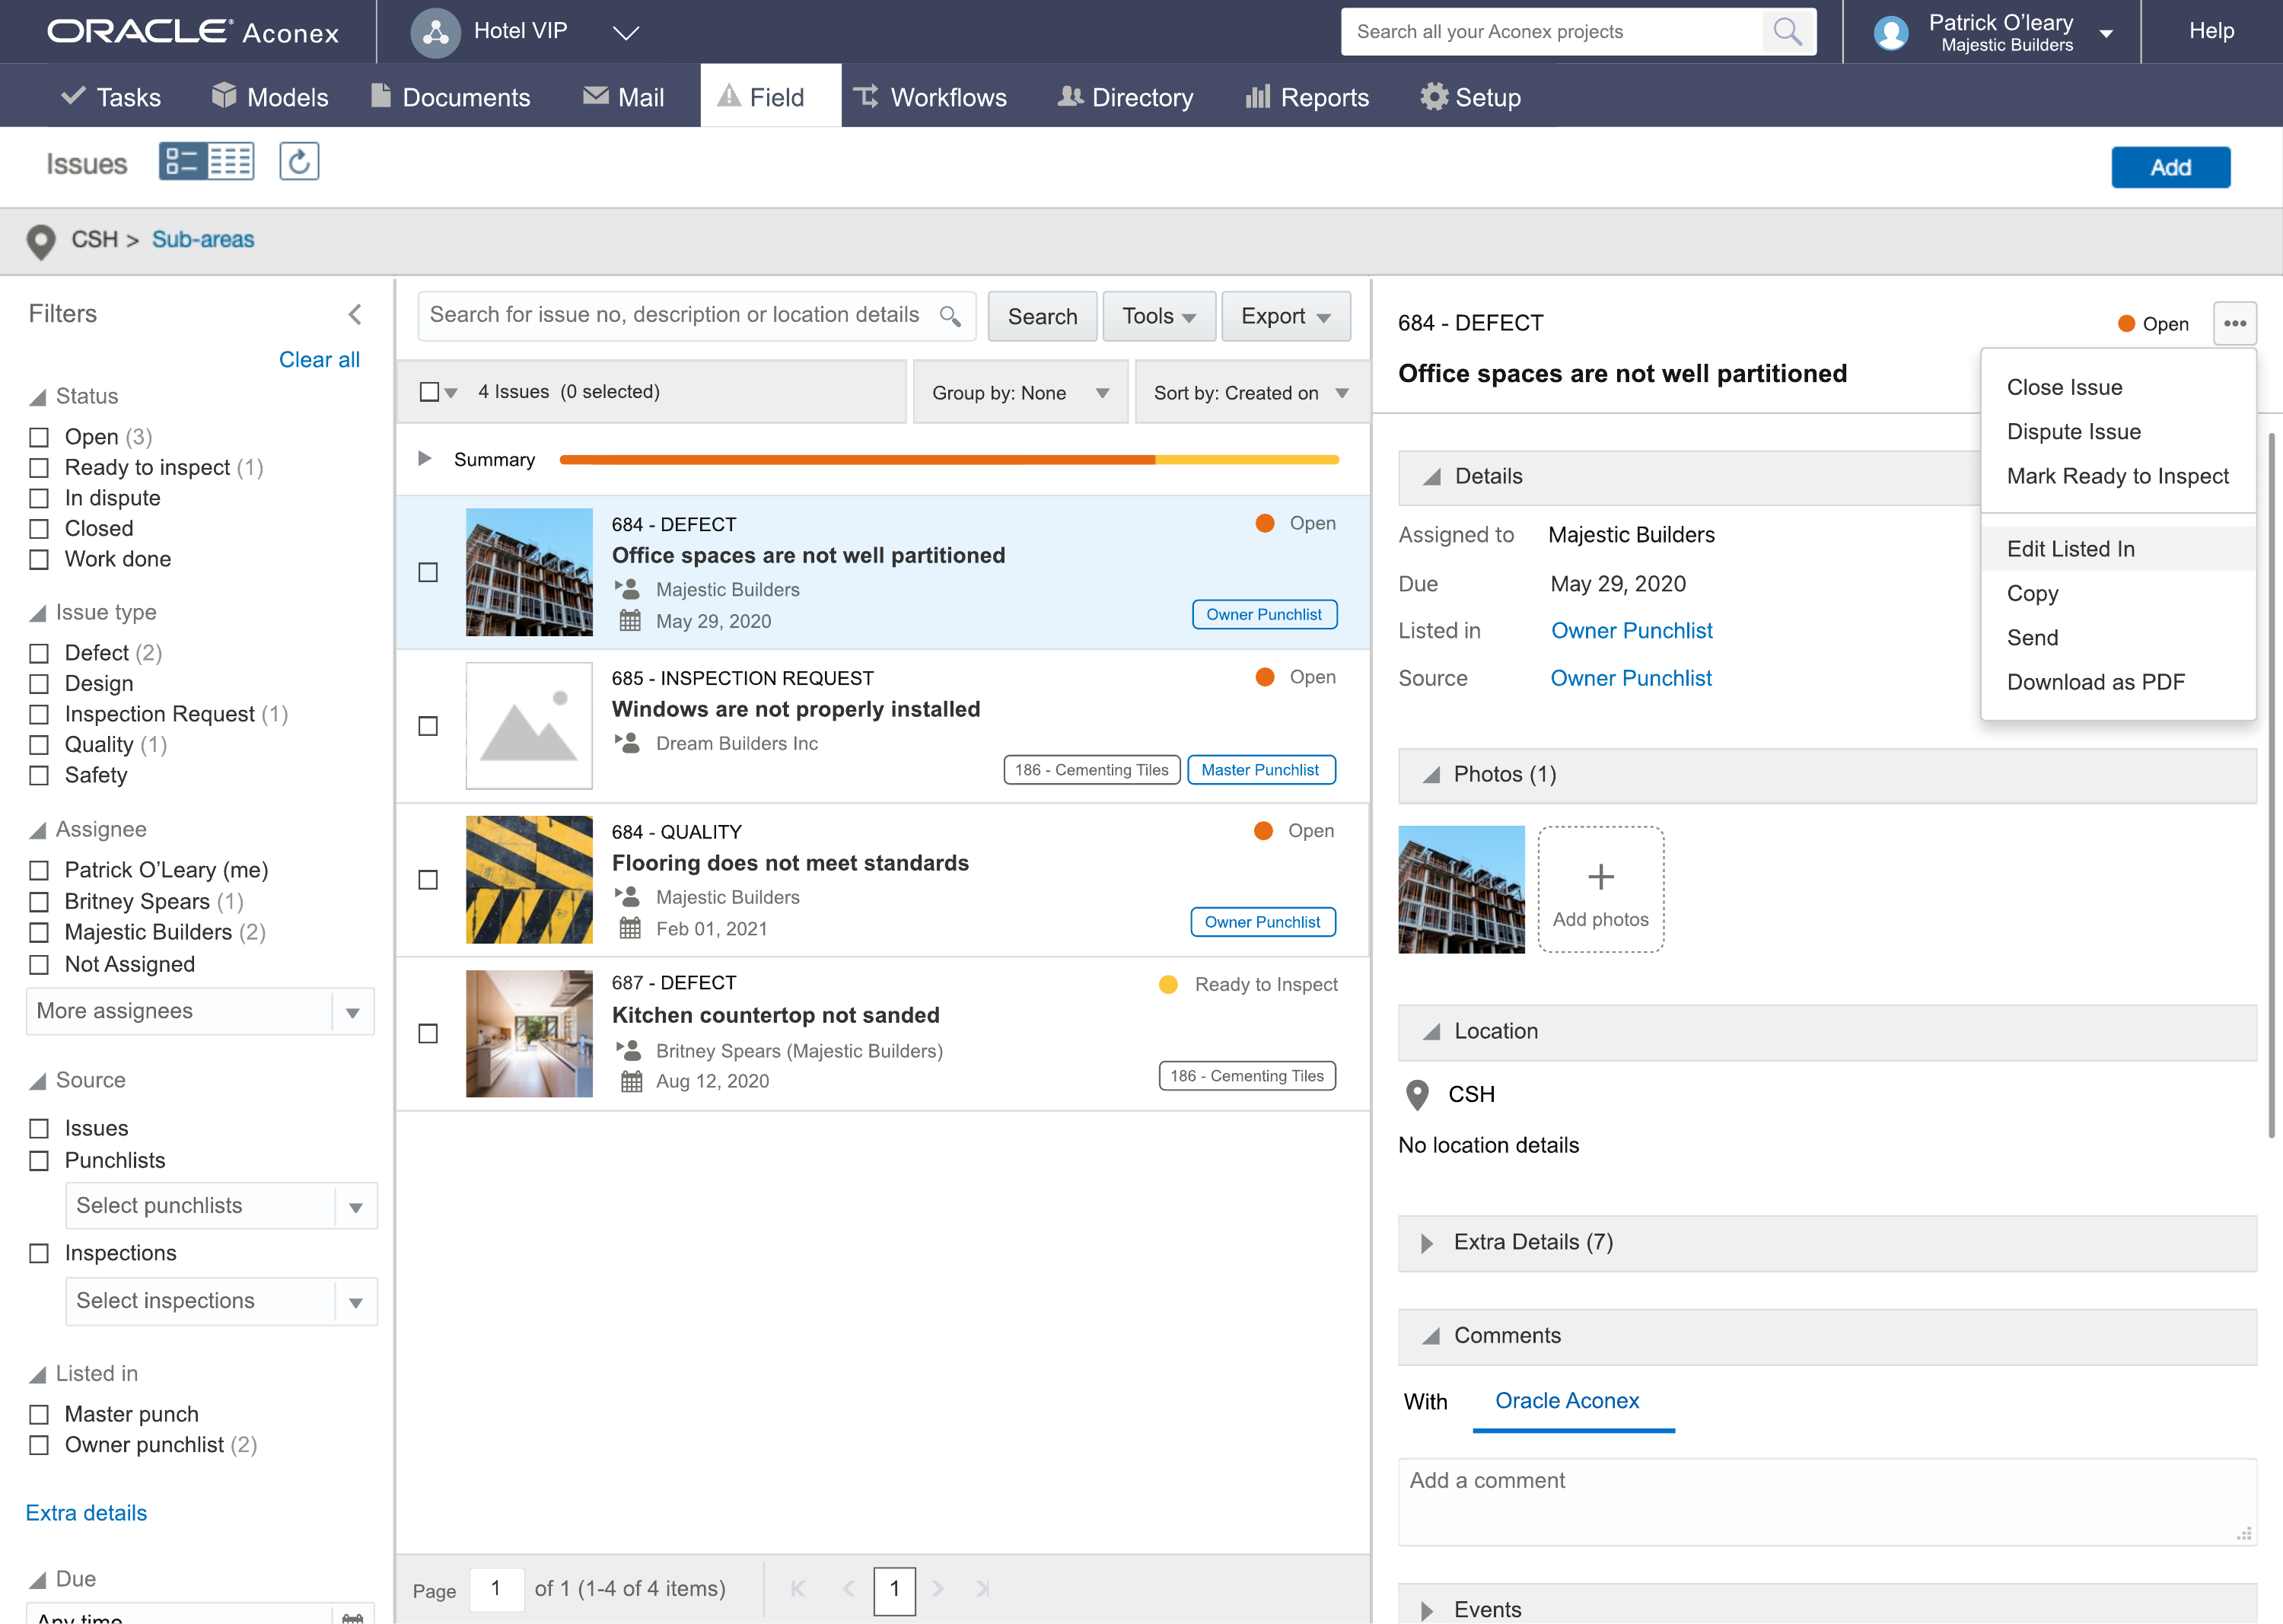Click the location pin next to CSH in Location
This screenshot has height=1624, width=2283.
pos(1416,1095)
